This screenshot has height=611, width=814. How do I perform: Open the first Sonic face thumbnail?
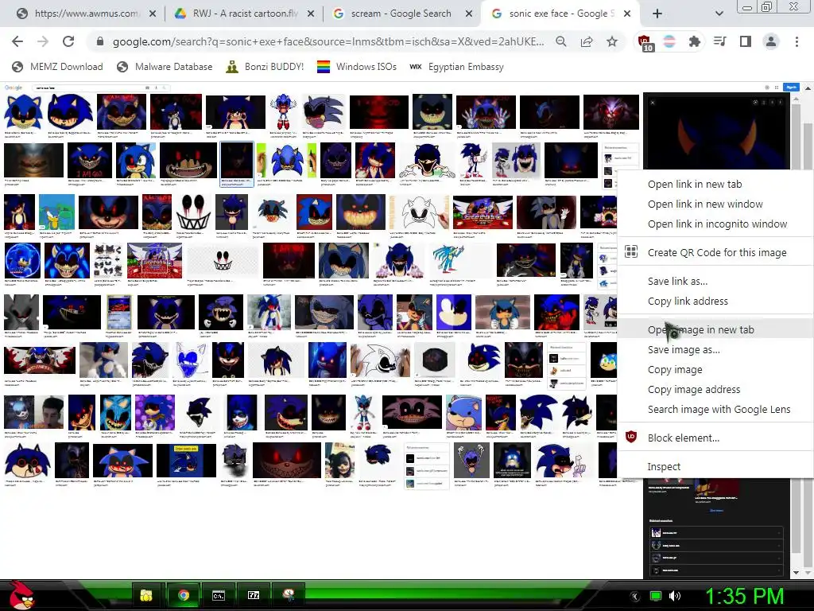tap(23, 111)
